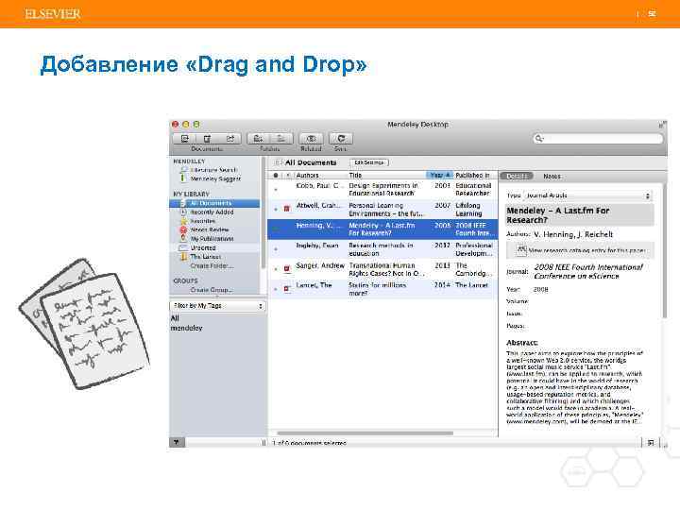Select All Documents in My Library
Viewport: 680px width, 510px height.
click(x=214, y=203)
